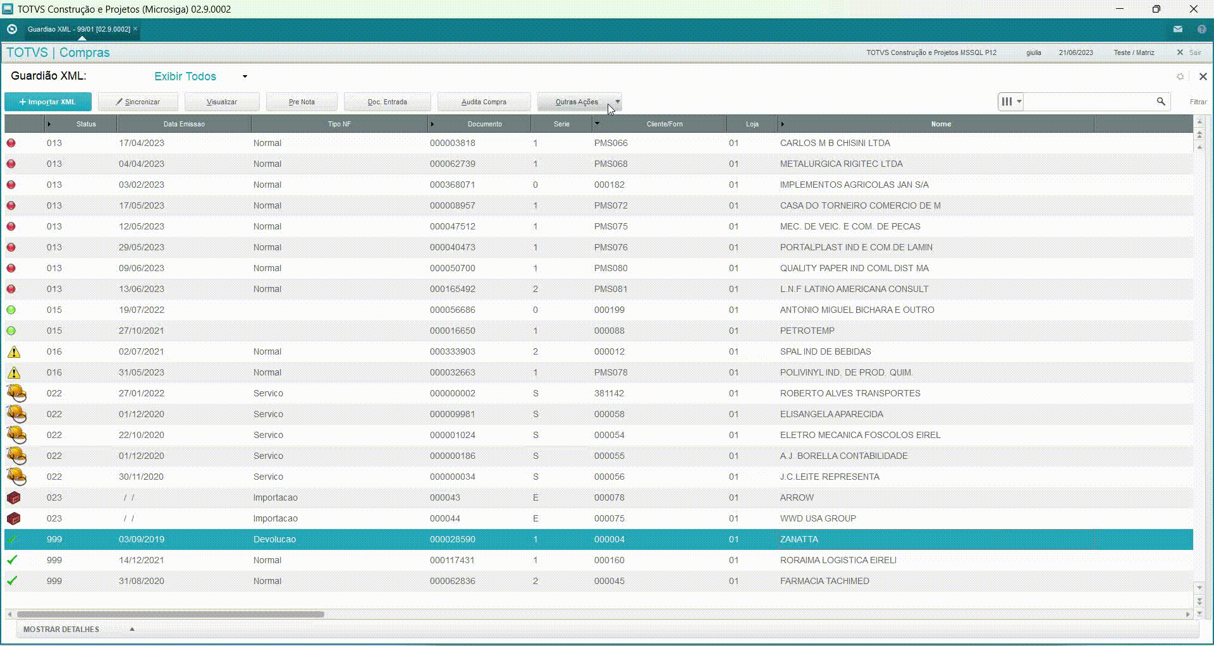
Task: Click red status icon for METALURGICA RIGITEC
Action: (11, 164)
